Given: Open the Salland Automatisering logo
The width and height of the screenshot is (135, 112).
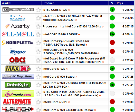Looking at the screenshot, I should click(x=17, y=18).
